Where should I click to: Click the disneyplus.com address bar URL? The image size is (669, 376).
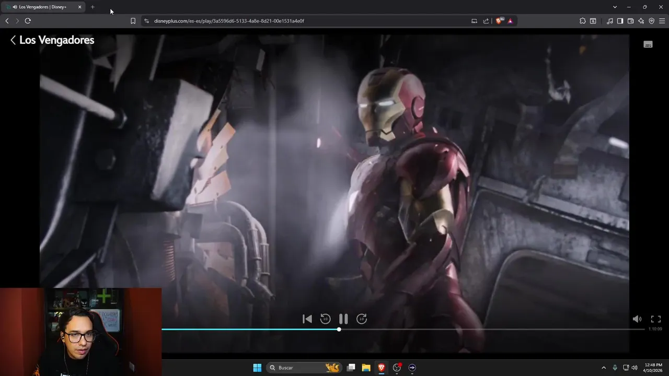point(229,21)
